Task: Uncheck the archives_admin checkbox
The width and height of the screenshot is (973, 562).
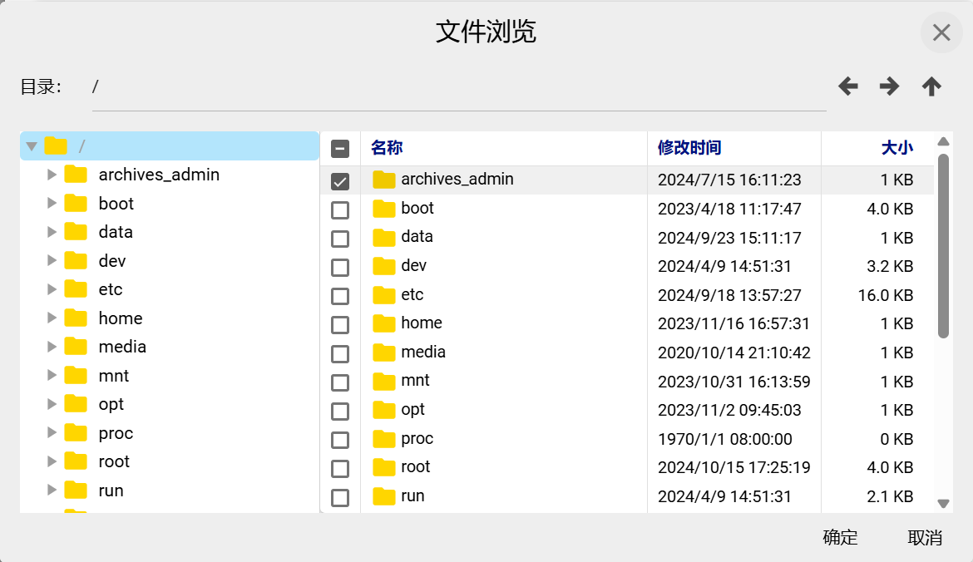Action: tap(340, 181)
